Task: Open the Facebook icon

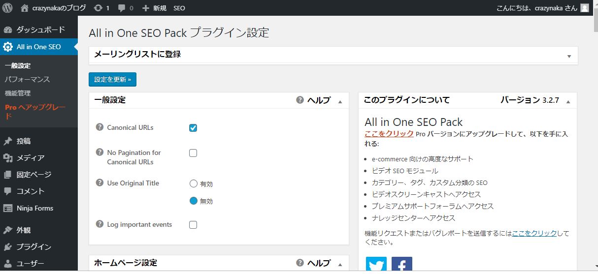Action: [402, 264]
